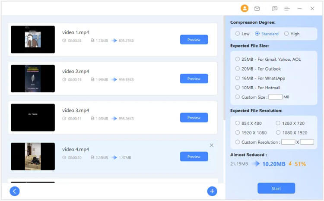Click the custom resolution width field
324x201 pixels.
point(288,142)
